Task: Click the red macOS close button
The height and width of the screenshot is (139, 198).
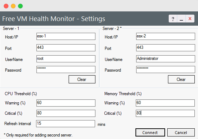Action: (6, 6)
